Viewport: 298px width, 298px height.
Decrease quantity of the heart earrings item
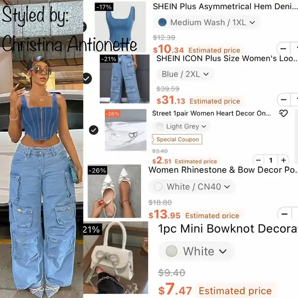point(258,160)
